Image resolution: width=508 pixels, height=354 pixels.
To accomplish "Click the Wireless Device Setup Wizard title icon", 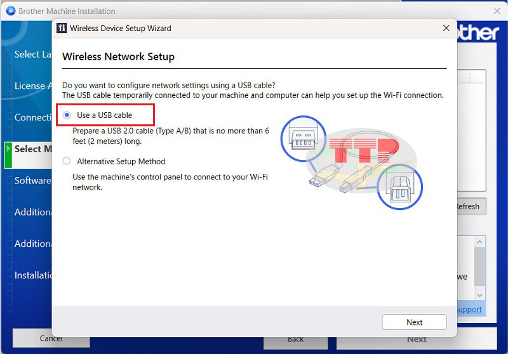I will tap(62, 28).
